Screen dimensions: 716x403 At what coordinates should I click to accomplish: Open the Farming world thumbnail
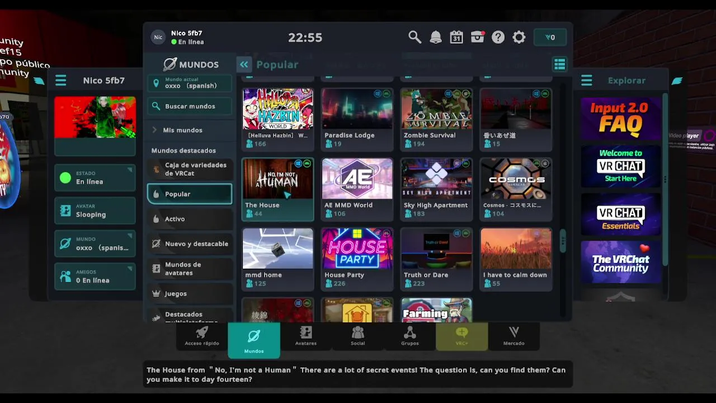(x=436, y=310)
